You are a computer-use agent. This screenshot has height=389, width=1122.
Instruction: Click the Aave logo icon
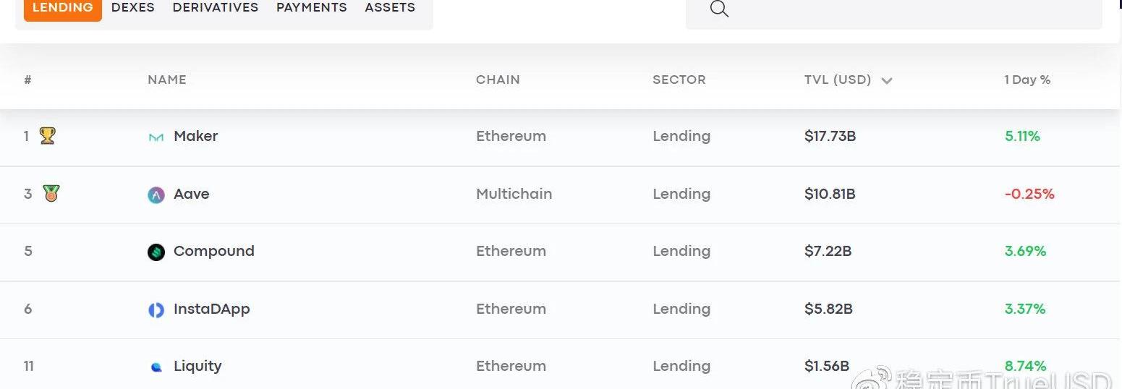156,194
